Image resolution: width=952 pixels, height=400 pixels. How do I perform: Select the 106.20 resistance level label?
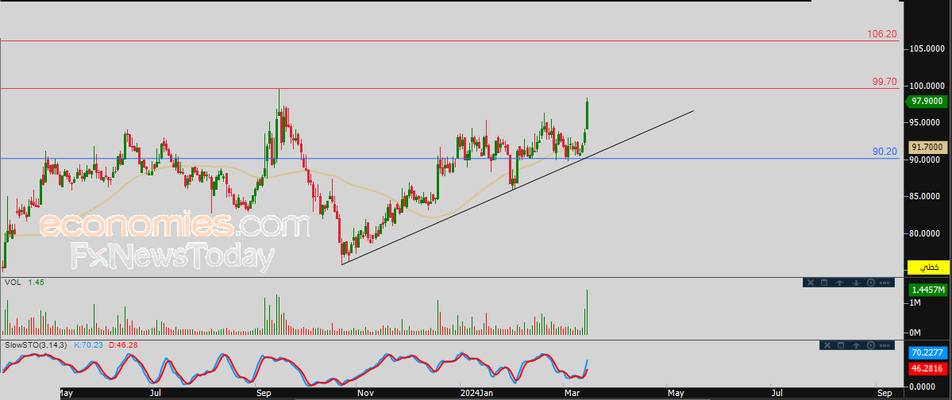(x=881, y=34)
